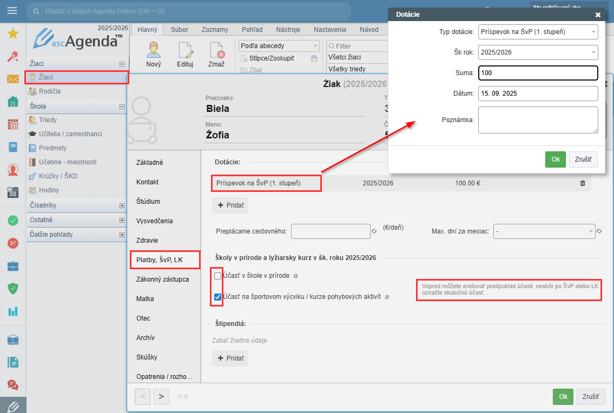Image resolution: width=614 pixels, height=413 pixels.
Task: Open the envelope messages icon in sidebar
Action: (x=12, y=79)
